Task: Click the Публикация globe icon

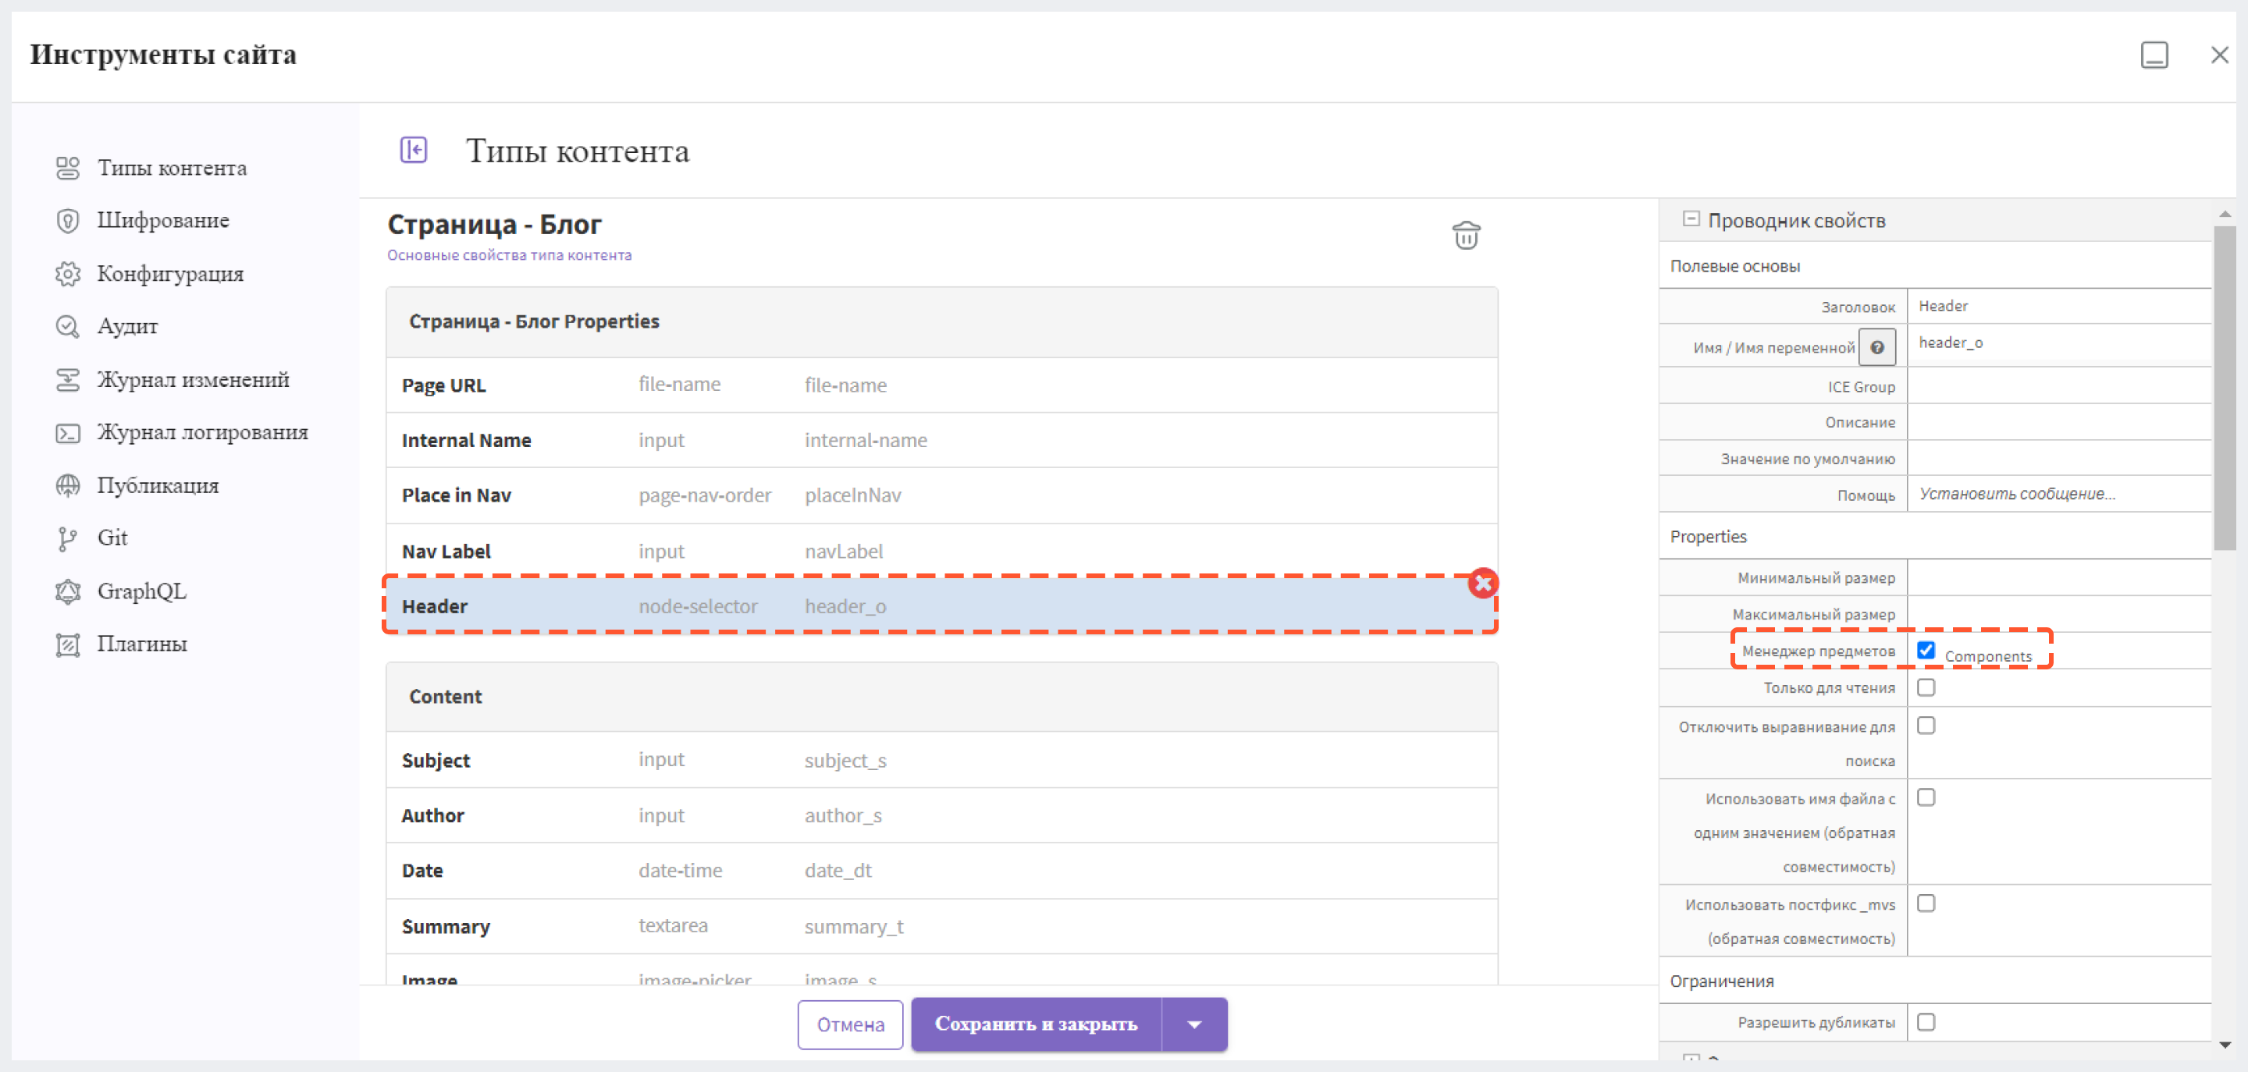Action: coord(67,486)
